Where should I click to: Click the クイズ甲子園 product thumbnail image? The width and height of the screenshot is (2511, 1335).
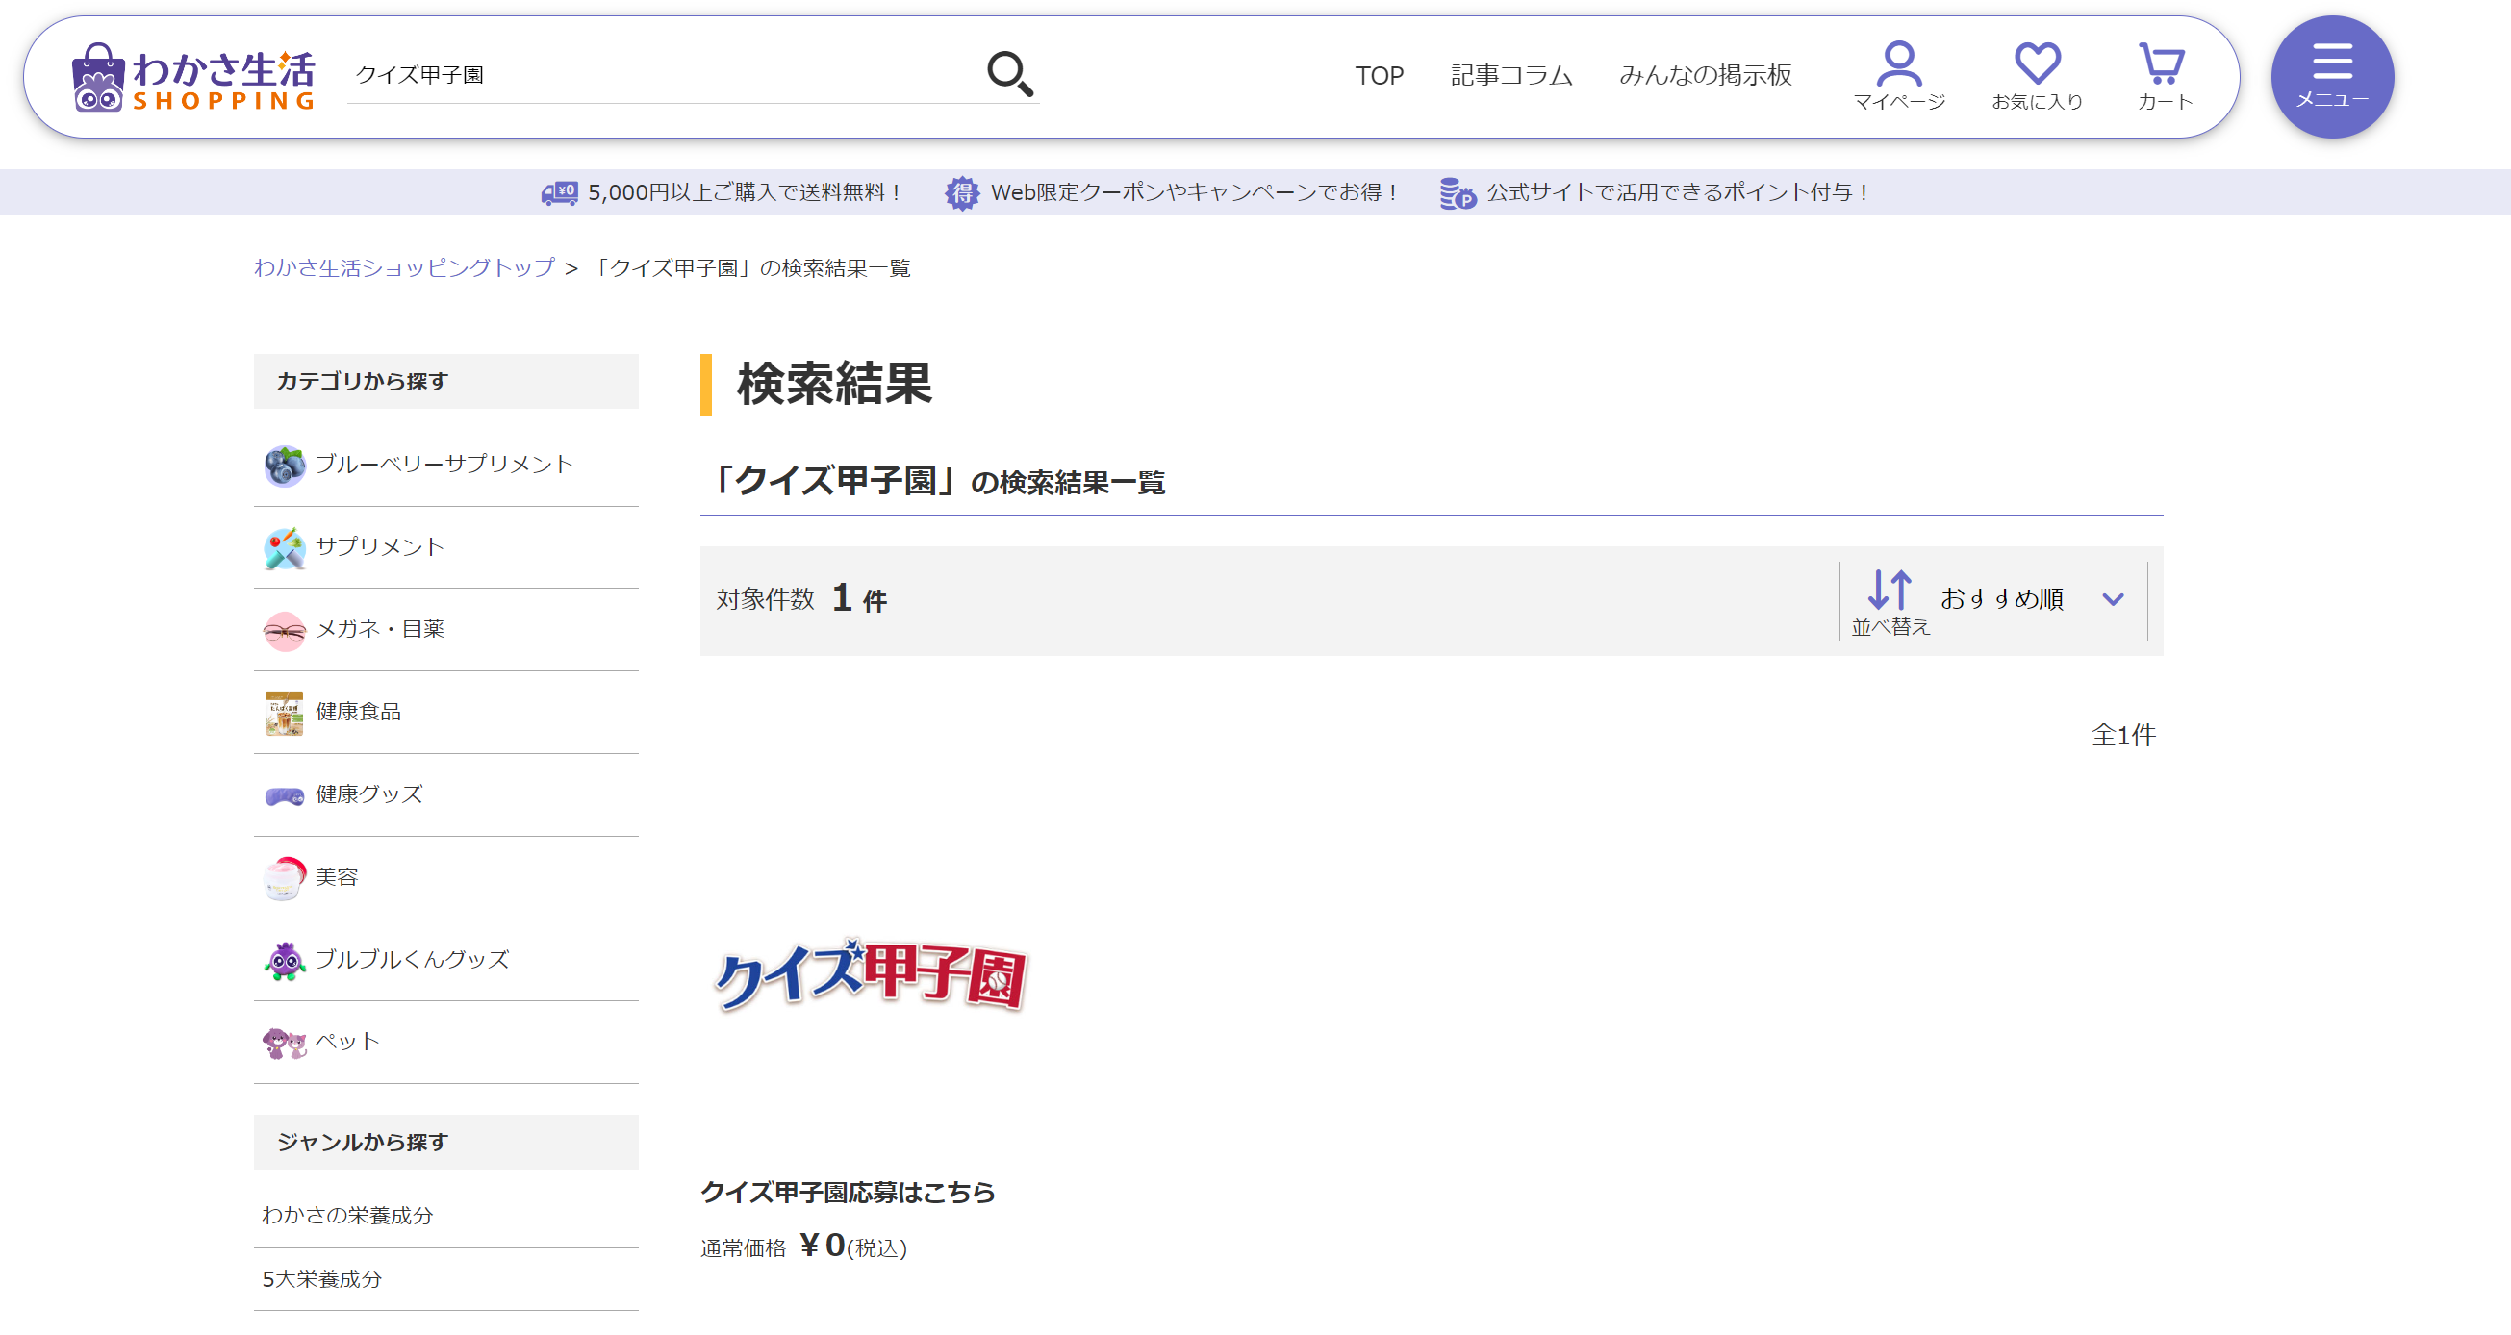click(x=871, y=976)
